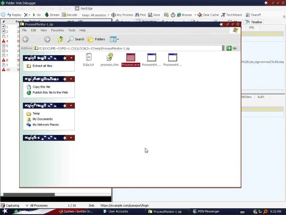
Task: Select session 1 in the Fiddler list
Action: coord(10,27)
